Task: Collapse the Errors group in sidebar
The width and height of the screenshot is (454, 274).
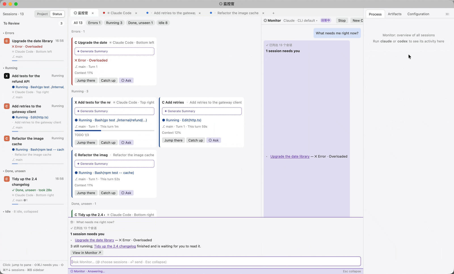Action: coord(9,33)
